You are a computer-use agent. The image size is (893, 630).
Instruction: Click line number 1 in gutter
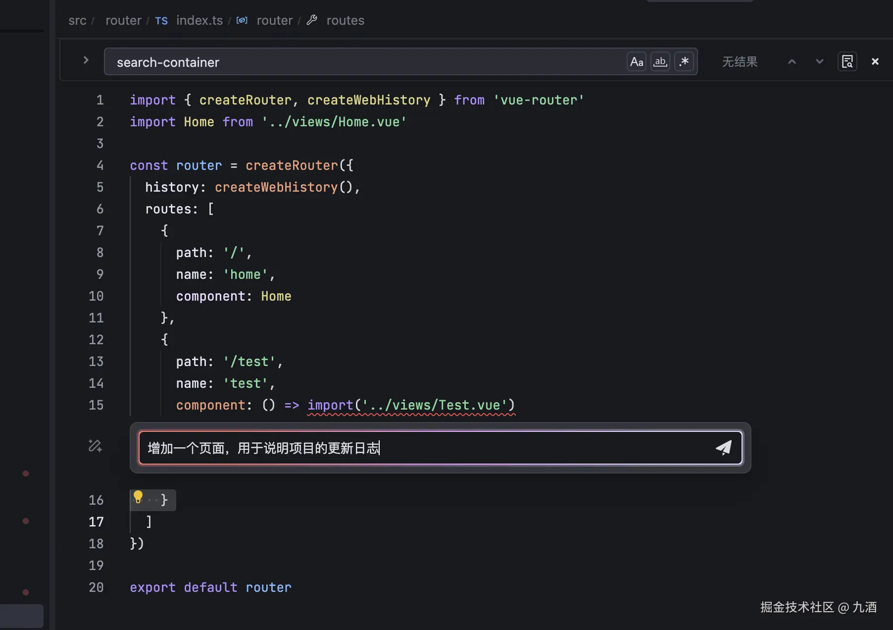point(100,100)
